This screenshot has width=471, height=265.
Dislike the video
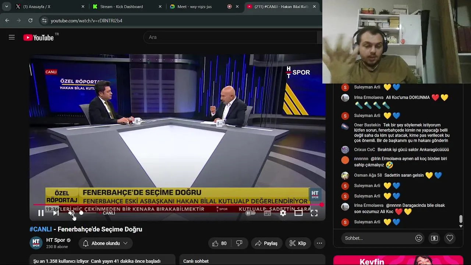[x=239, y=243]
